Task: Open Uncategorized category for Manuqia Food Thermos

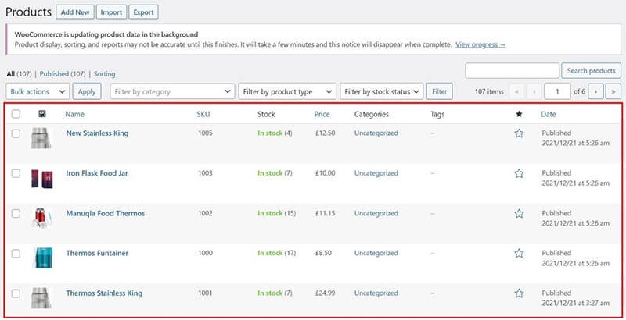Action: pyautogui.click(x=376, y=214)
